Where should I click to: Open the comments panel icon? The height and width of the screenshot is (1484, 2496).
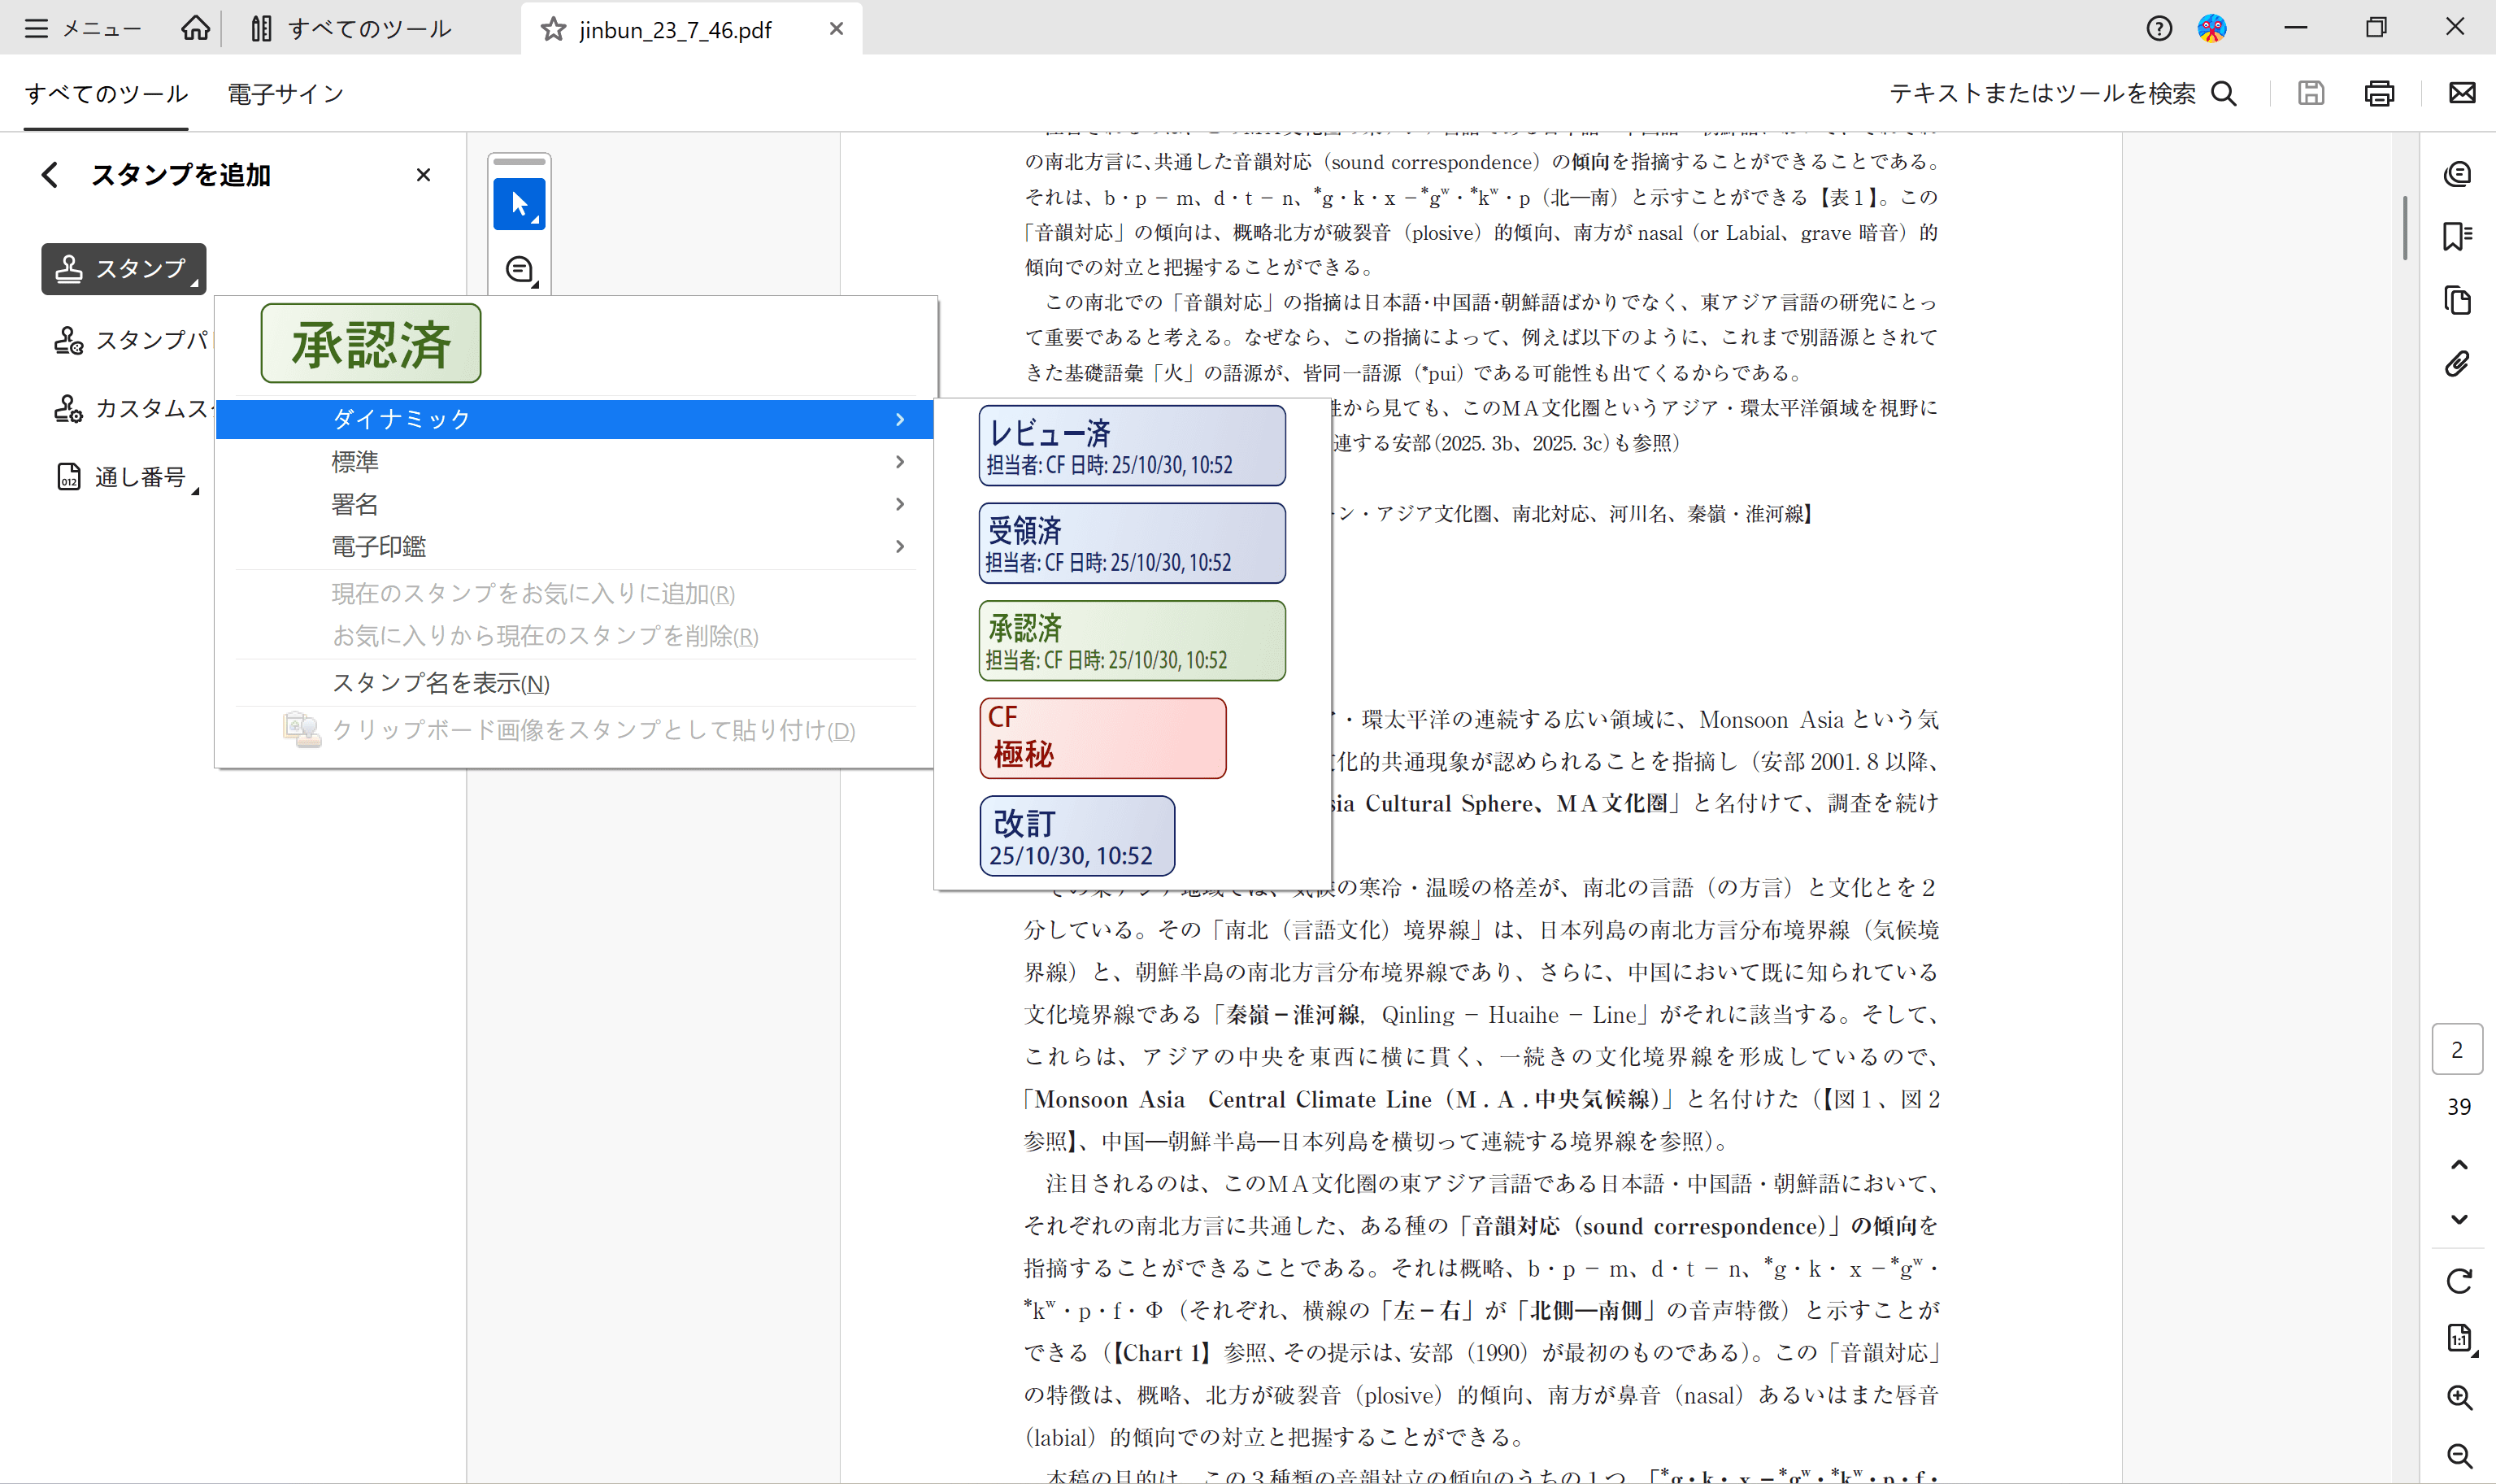[2458, 173]
